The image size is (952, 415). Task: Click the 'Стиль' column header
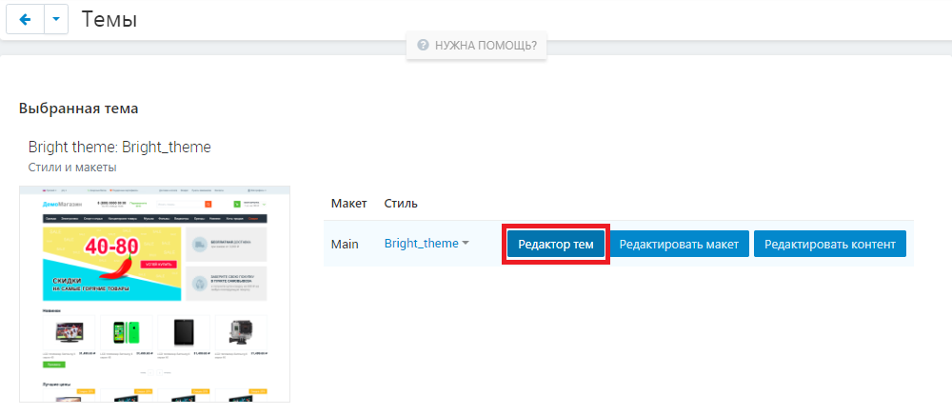tap(401, 204)
